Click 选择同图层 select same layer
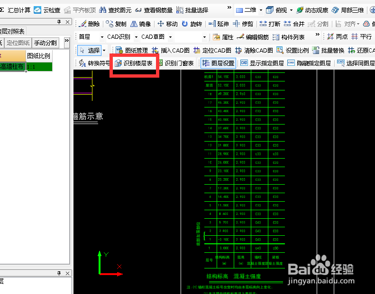375x294 pixels. click(356, 63)
